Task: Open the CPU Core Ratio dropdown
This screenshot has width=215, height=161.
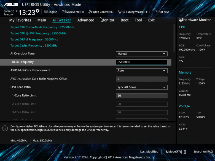Action: coord(141,87)
